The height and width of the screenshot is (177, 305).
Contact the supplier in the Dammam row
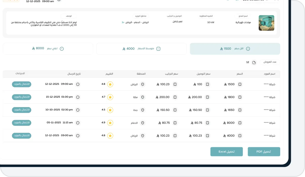tap(22, 122)
